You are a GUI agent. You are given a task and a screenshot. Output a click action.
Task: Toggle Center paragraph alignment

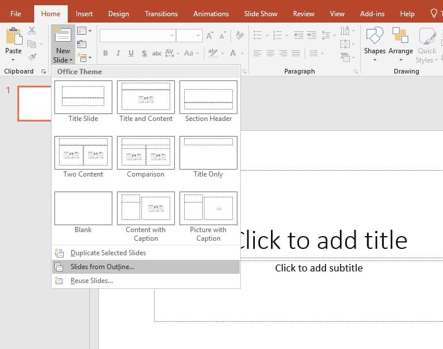tap(270, 53)
